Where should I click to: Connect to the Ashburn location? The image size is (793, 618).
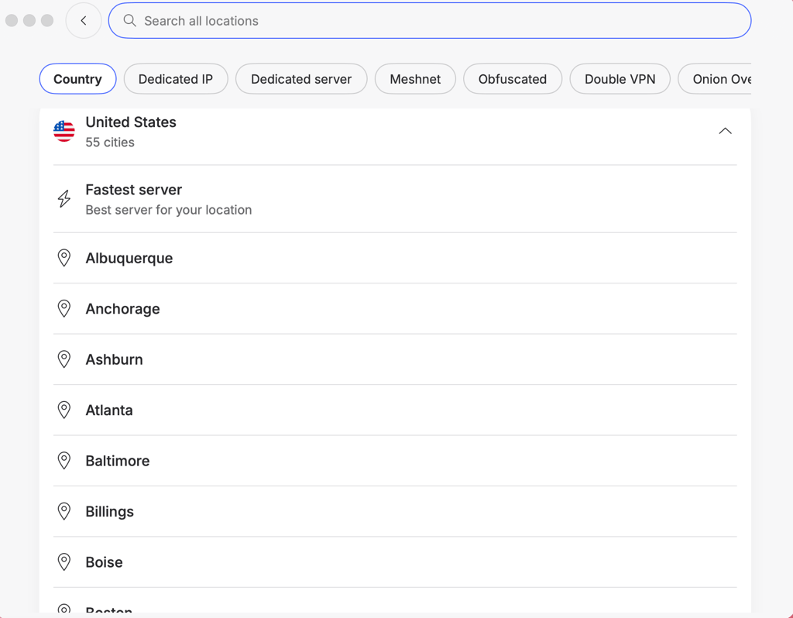(x=395, y=359)
